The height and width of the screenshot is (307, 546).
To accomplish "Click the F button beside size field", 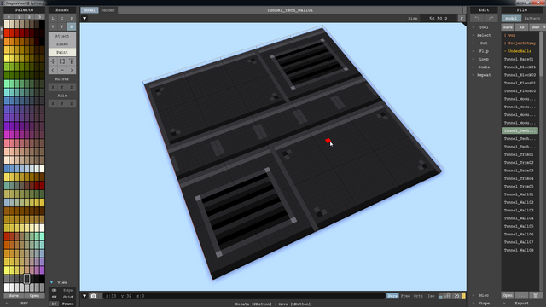I will tap(462, 19).
